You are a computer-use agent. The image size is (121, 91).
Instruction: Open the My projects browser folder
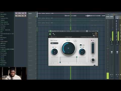point(4,38)
